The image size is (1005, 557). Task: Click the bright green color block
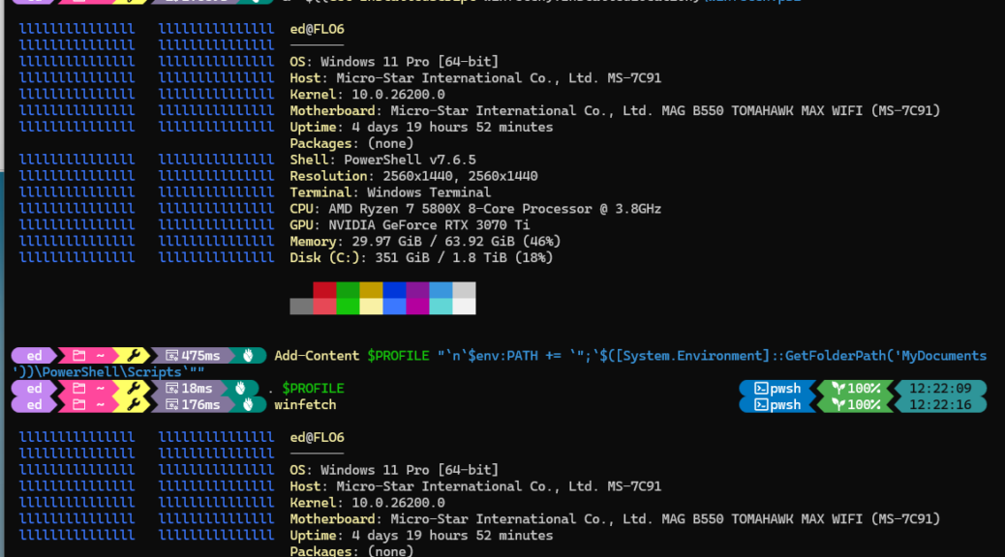(348, 307)
